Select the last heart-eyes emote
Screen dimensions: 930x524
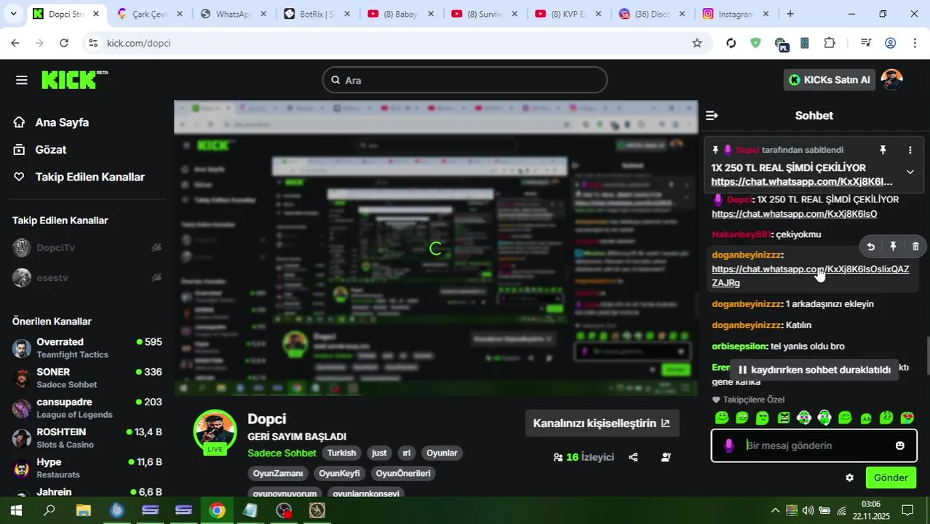907,418
